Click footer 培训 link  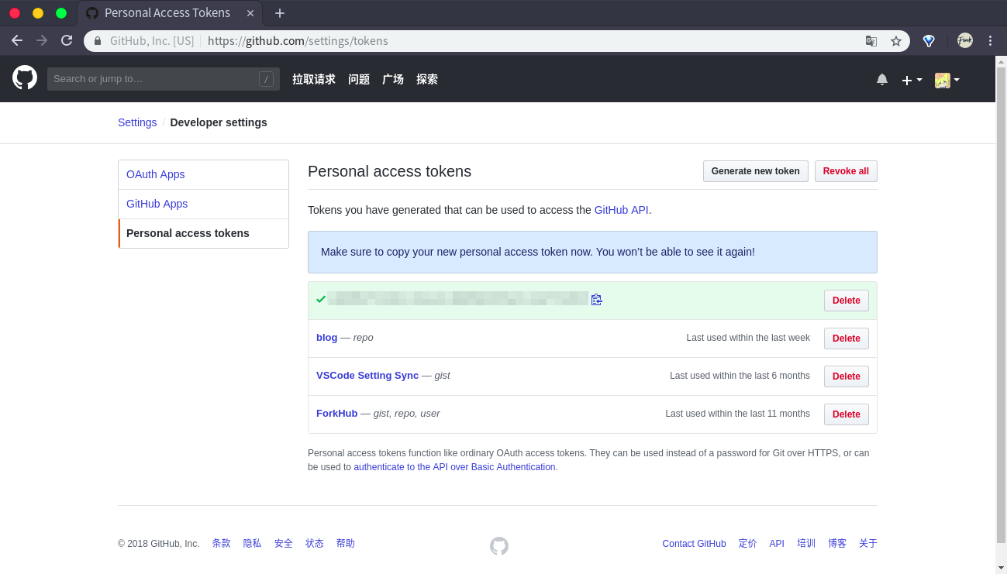[x=806, y=544]
